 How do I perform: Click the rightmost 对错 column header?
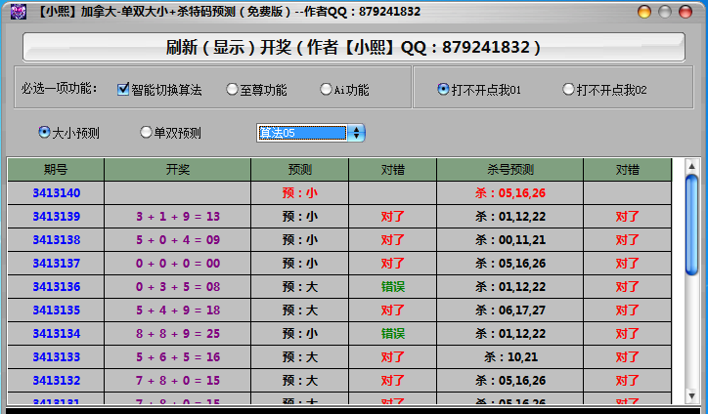627,170
